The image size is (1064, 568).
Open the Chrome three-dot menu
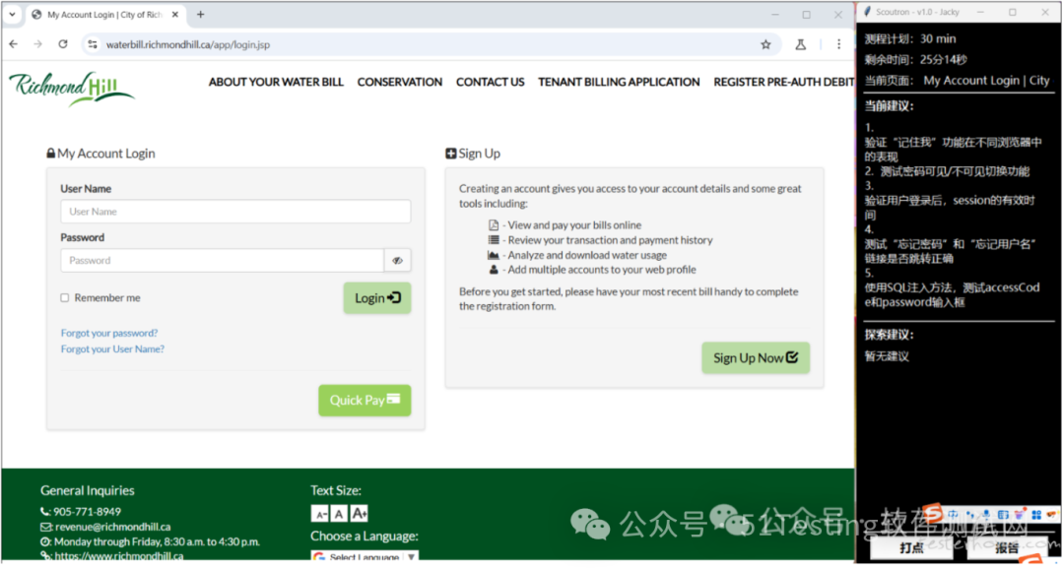pos(838,44)
